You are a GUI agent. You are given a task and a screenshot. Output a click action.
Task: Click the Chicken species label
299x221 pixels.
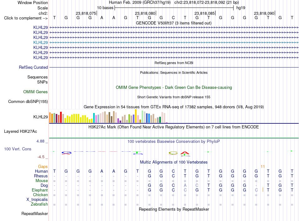point(40,195)
